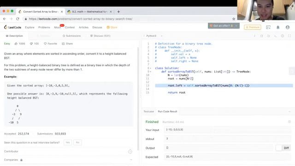
Task: Reset code to default icon
Action: click(x=268, y=36)
